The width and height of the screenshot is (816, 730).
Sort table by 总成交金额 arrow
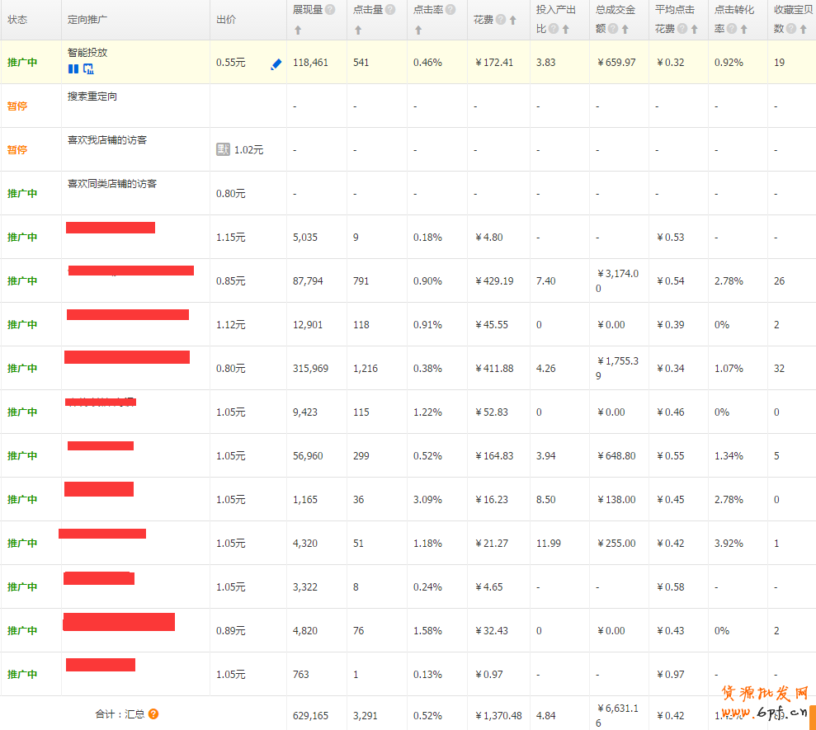625,30
